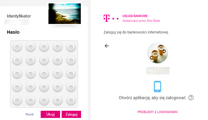Click the T-Mobile logo
This screenshot has height=120, width=208.
pyautogui.click(x=111, y=18)
